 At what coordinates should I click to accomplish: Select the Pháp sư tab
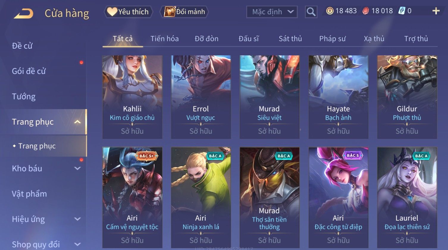pyautogui.click(x=332, y=39)
